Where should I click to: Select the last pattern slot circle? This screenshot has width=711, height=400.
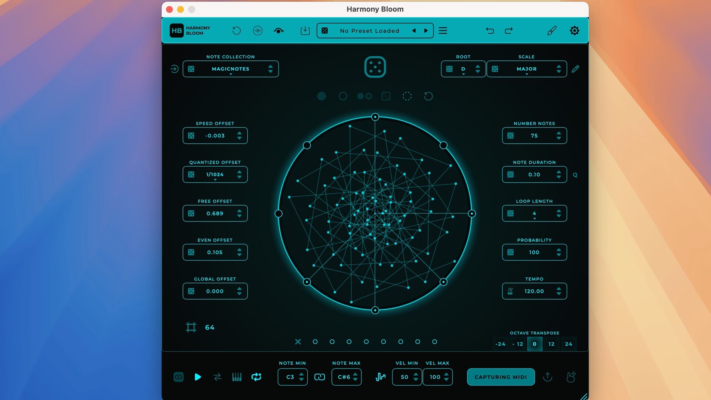pyautogui.click(x=435, y=341)
